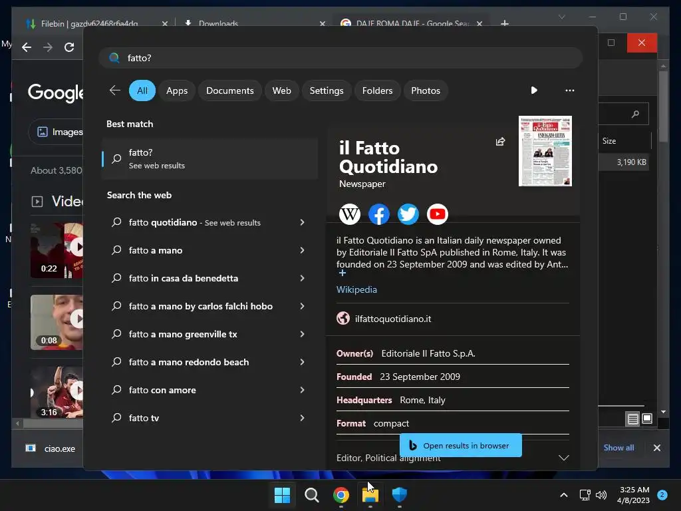681x511 pixels.
Task: Click Show all in Chrome downloads bar
Action: [x=618, y=448]
